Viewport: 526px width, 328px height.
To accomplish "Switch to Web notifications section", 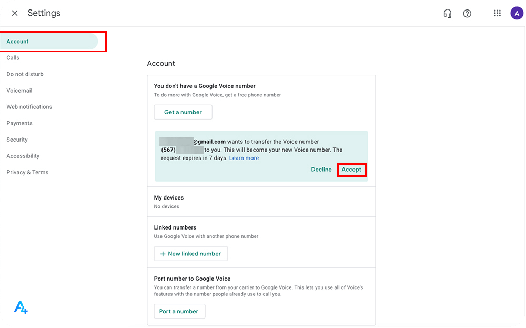I will (29, 107).
